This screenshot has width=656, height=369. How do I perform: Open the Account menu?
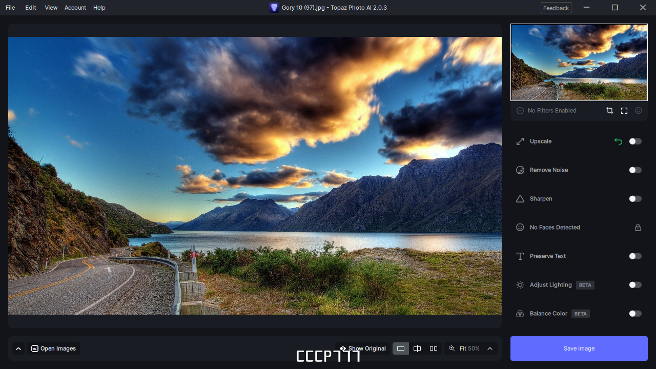coord(75,7)
